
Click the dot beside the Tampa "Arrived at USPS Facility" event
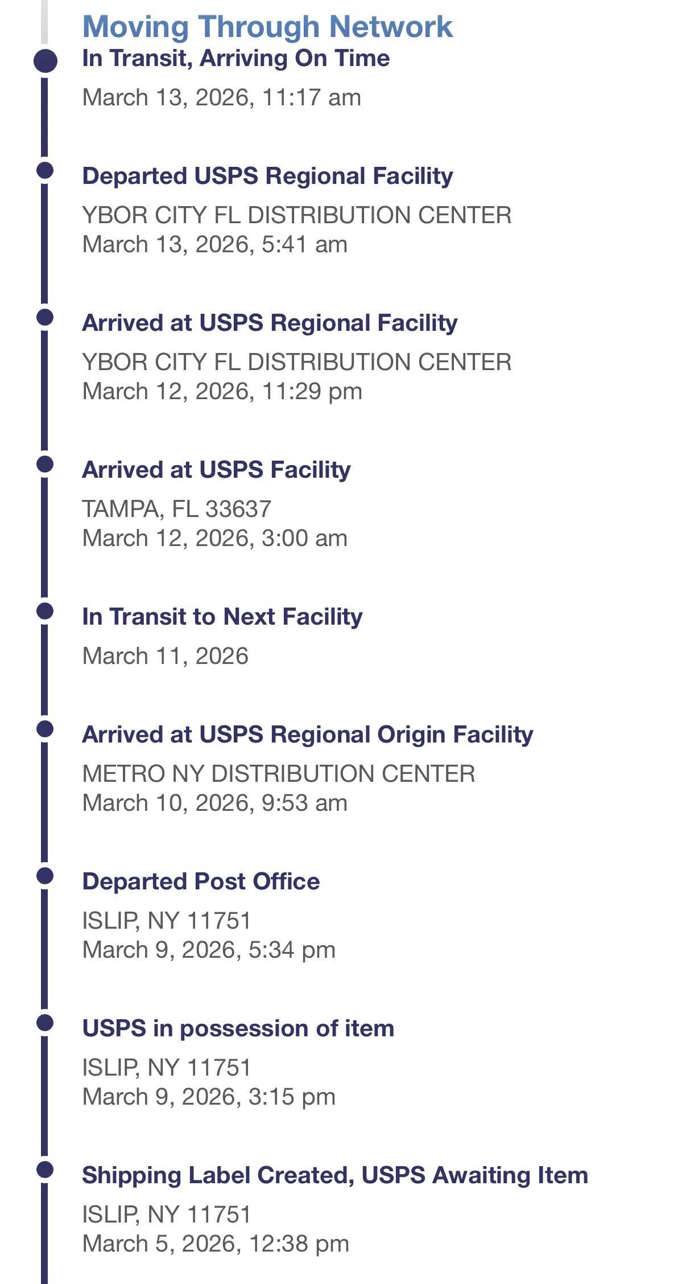45,464
